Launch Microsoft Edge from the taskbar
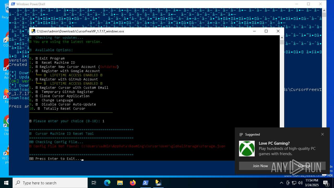Screen dimensions: 334x188 (x=107, y=183)
